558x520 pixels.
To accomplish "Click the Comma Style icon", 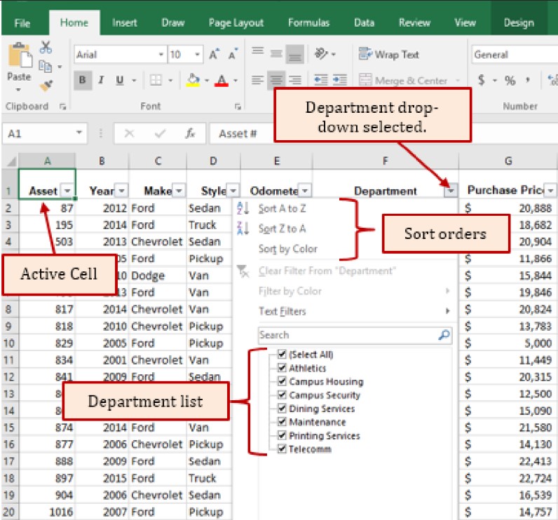I will (527, 80).
